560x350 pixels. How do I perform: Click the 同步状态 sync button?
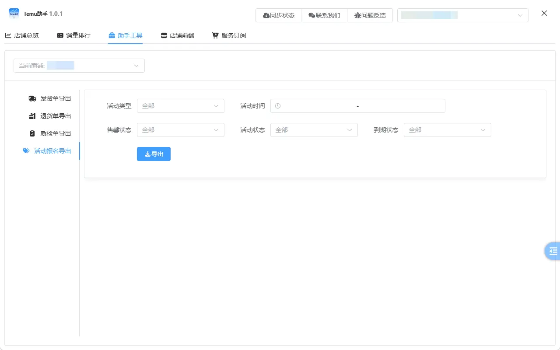point(279,15)
